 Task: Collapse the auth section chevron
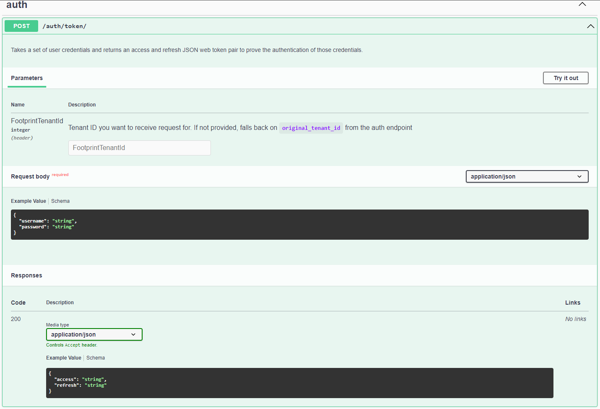tap(582, 4)
